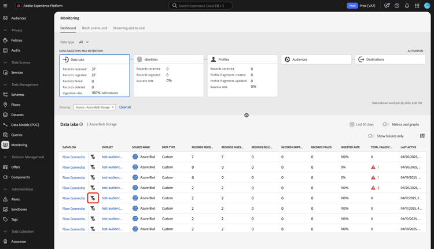Click the Data lake info icon

pyautogui.click(x=81, y=124)
